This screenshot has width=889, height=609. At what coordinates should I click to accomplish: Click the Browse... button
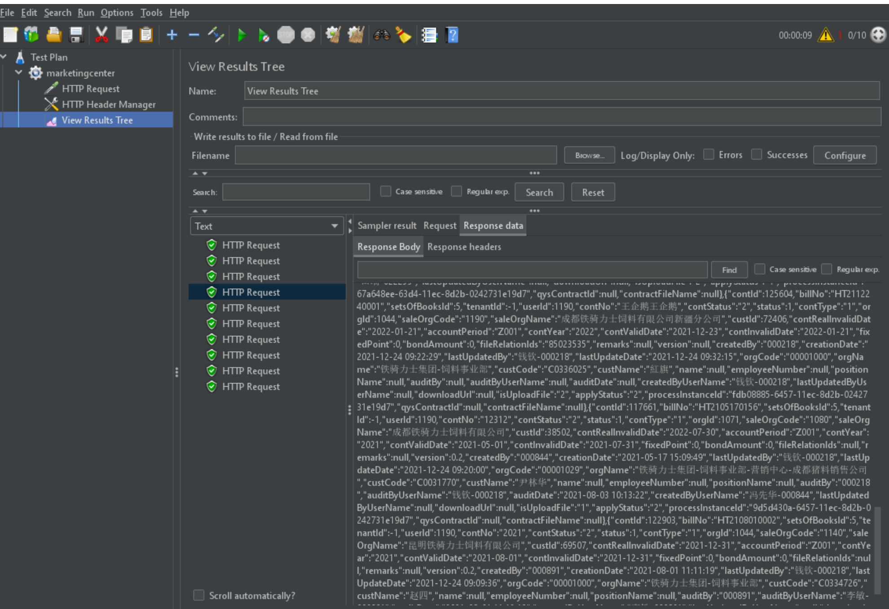pos(590,155)
